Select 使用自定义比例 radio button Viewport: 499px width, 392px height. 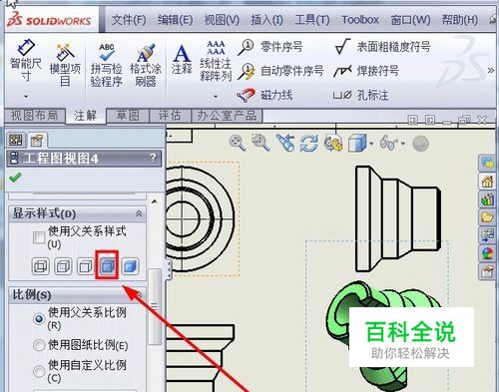click(x=39, y=371)
